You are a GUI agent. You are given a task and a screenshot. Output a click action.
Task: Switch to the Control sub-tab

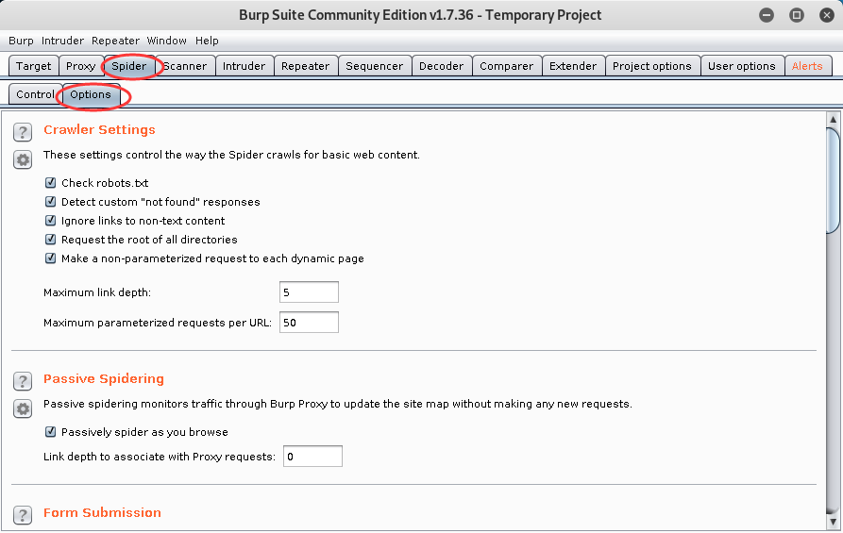click(36, 94)
